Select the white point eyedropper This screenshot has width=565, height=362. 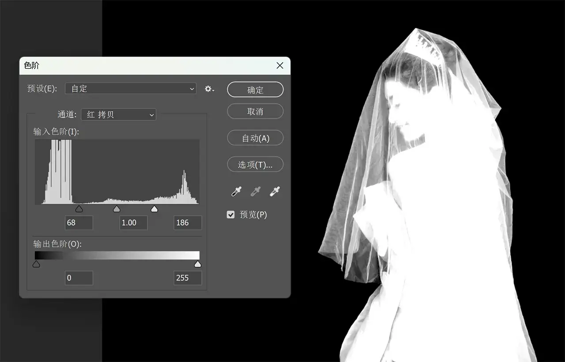coord(275,191)
